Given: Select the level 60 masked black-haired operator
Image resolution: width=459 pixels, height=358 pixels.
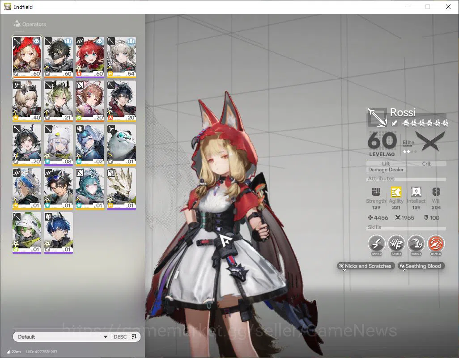Looking at the screenshot, I should (59, 57).
